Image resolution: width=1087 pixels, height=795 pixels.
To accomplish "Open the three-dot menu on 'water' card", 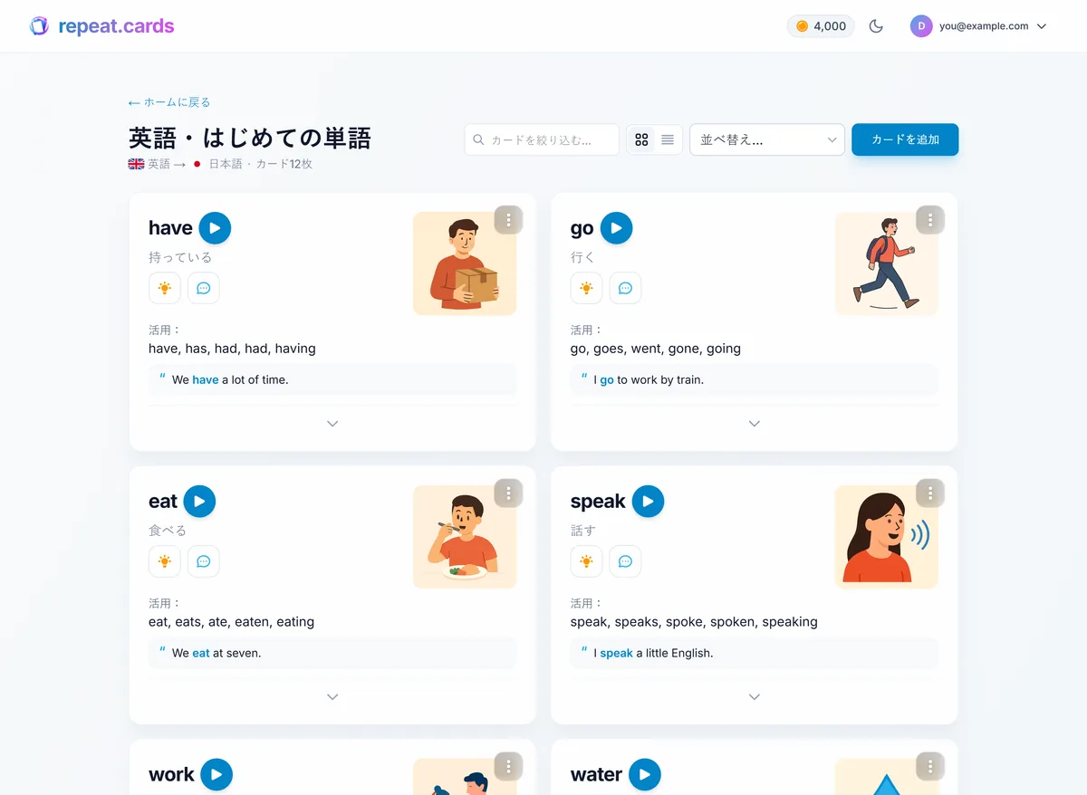I will (930, 766).
